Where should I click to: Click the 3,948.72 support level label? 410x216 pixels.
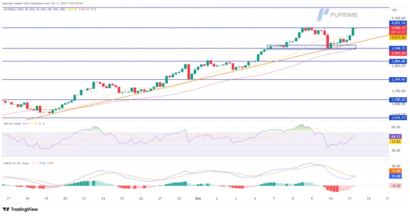[x=398, y=48]
